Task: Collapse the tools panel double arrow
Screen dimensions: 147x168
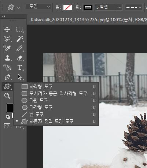Action: click(4, 16)
